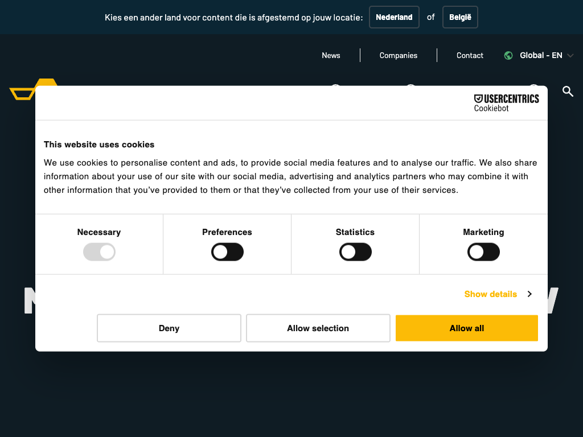Choose Nederland as location
The image size is (583, 437).
click(x=394, y=17)
